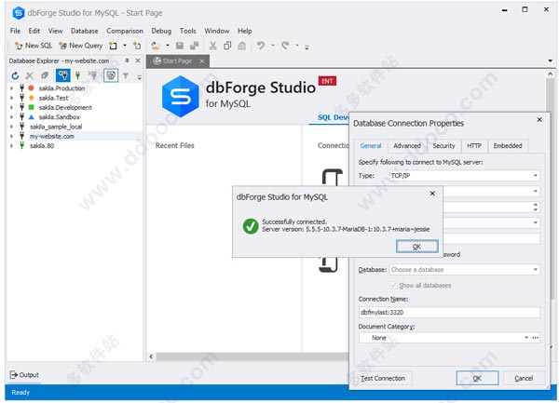The image size is (559, 403).
Task: Click the Collapse All icon in Database Explorer
Action: (45, 75)
